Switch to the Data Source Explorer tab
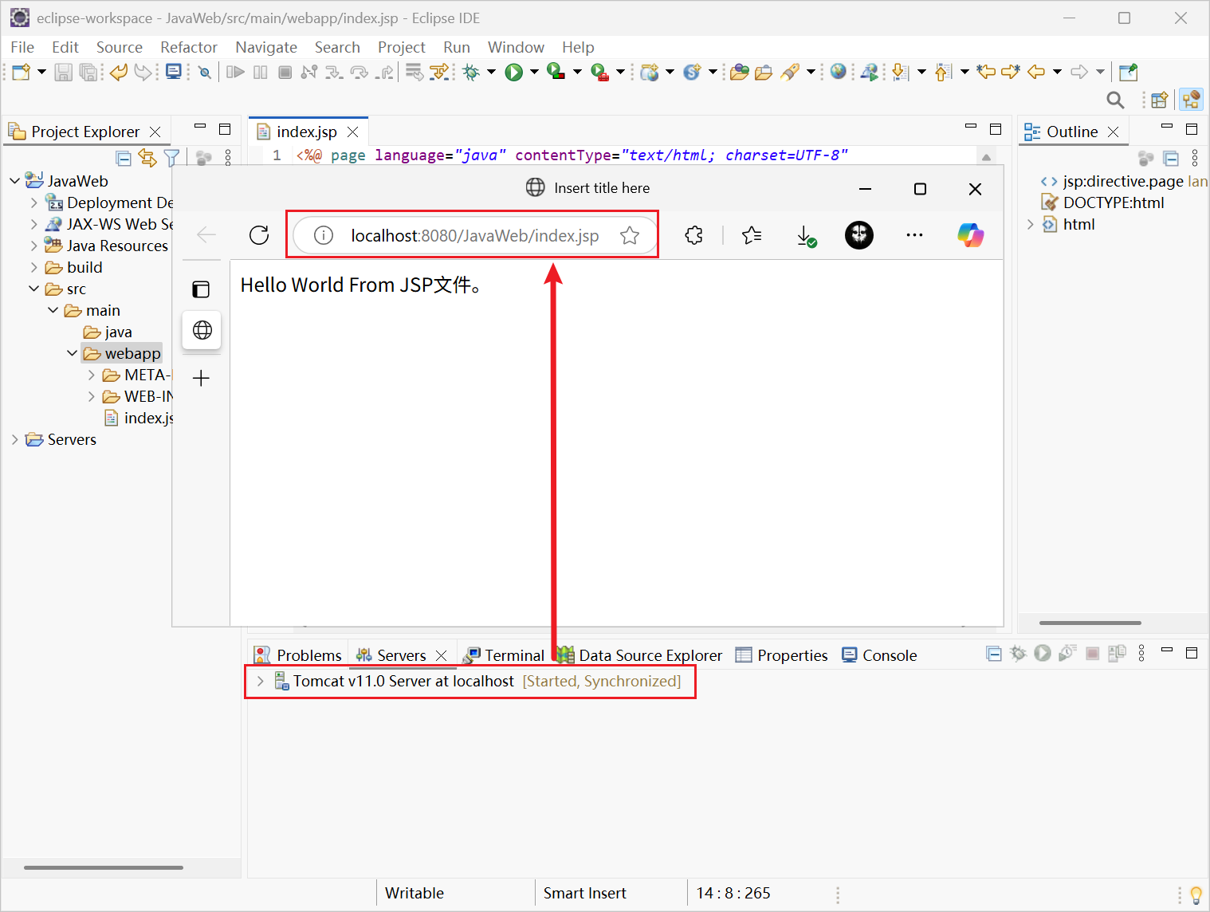The height and width of the screenshot is (912, 1210). click(640, 655)
